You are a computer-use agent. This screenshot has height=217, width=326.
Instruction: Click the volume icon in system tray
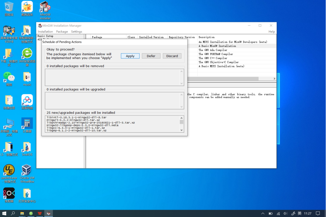point(285,213)
